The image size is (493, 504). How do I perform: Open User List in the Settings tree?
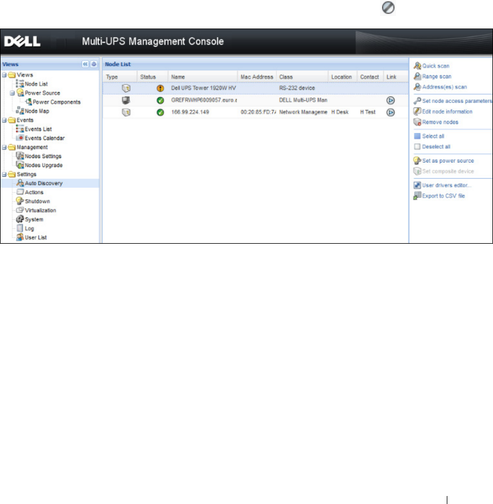coord(36,237)
